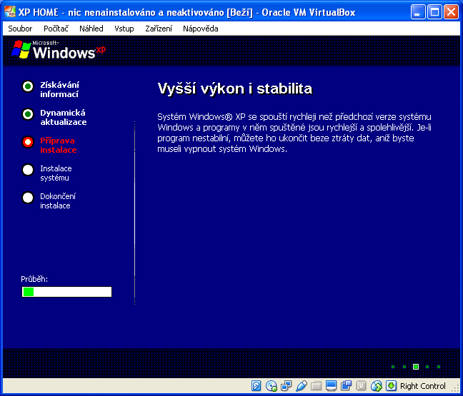Open the Nápověda menu

point(201,29)
